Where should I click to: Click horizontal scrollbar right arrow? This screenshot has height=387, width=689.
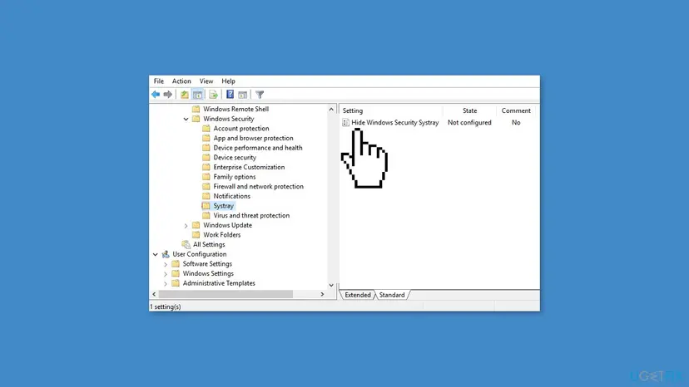[x=322, y=295]
